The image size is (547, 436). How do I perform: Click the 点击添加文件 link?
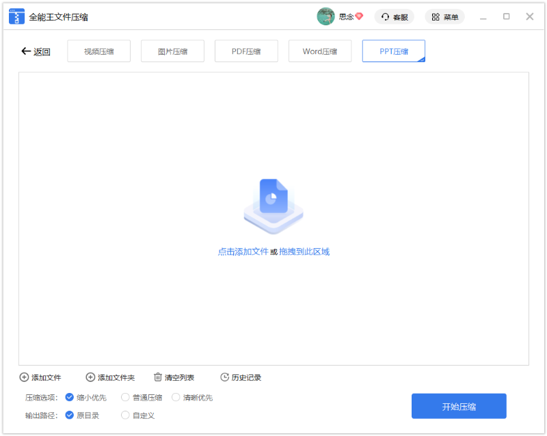tap(243, 251)
